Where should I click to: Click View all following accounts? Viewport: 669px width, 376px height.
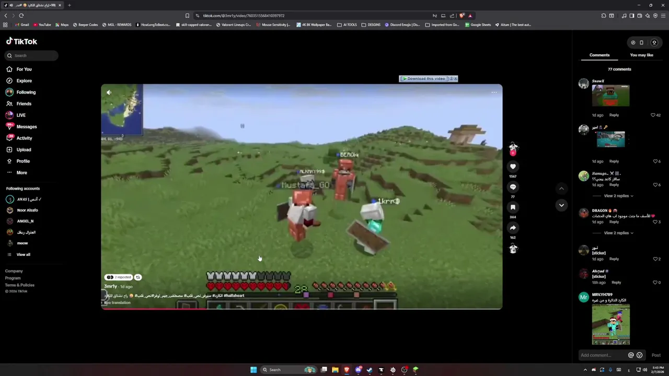pyautogui.click(x=24, y=254)
